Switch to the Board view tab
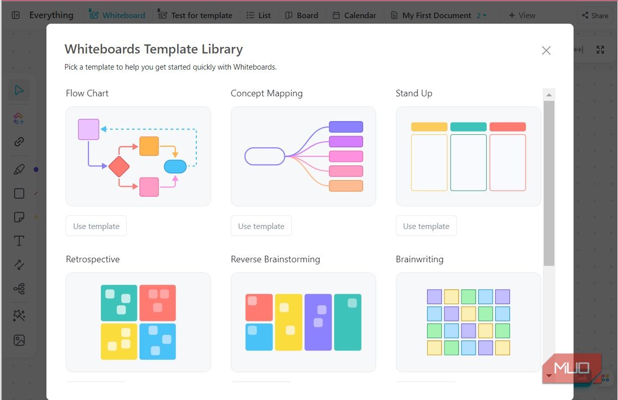618x400 pixels. pyautogui.click(x=301, y=15)
